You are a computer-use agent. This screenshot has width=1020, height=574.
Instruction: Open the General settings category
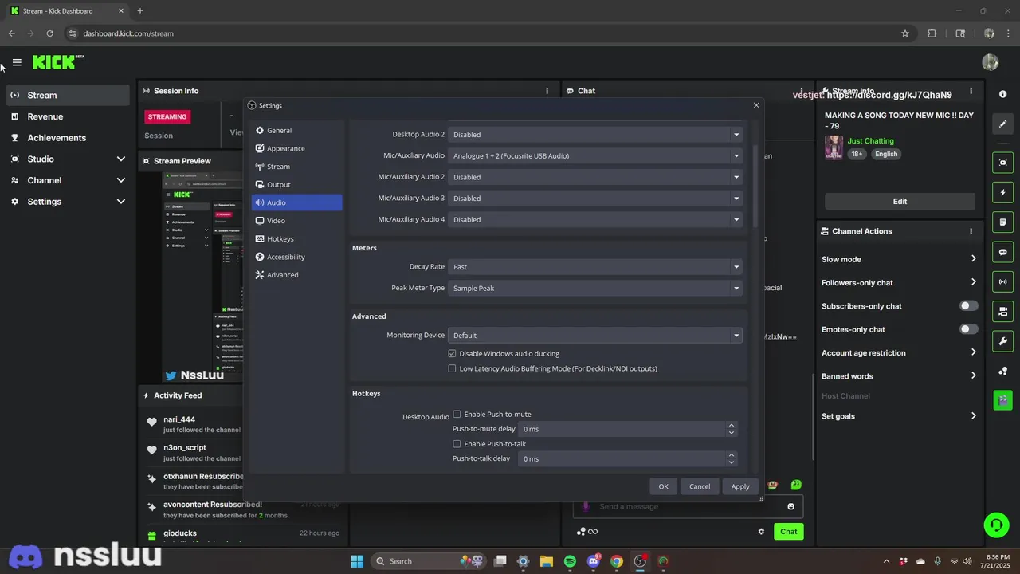(296, 130)
